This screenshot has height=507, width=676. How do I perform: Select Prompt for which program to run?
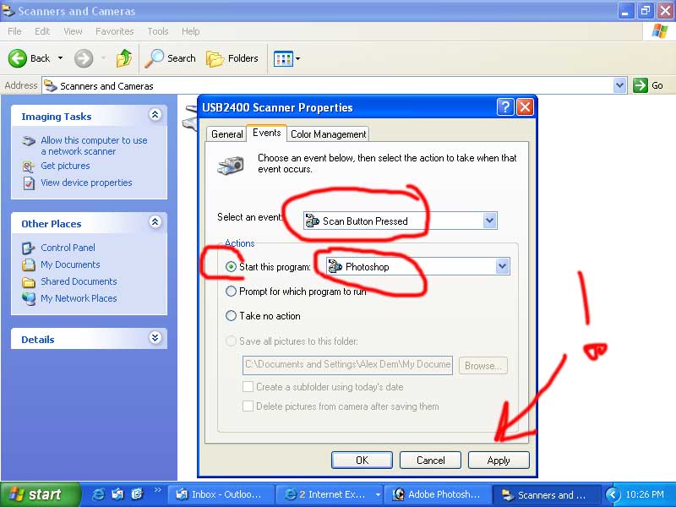pos(231,292)
